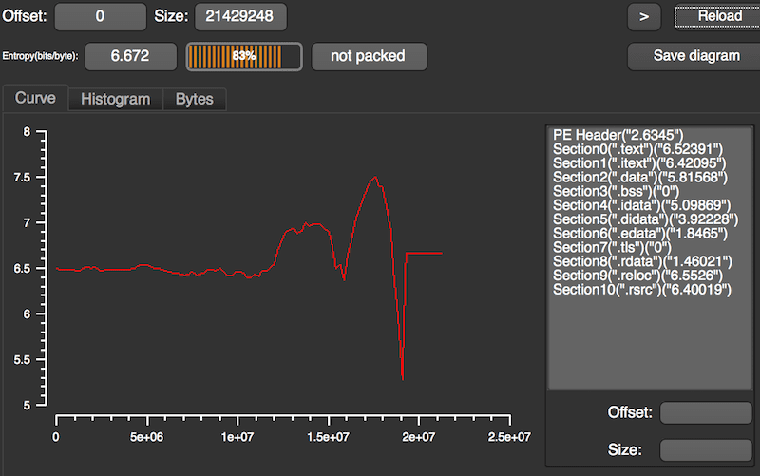Click the top Offset field showing 0
This screenshot has height=476, width=760.
pyautogui.click(x=101, y=16)
